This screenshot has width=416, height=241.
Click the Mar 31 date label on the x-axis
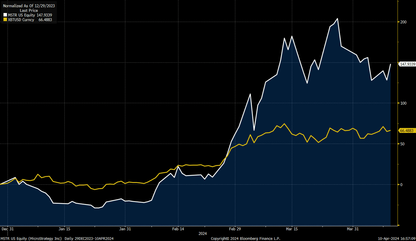(x=353, y=229)
